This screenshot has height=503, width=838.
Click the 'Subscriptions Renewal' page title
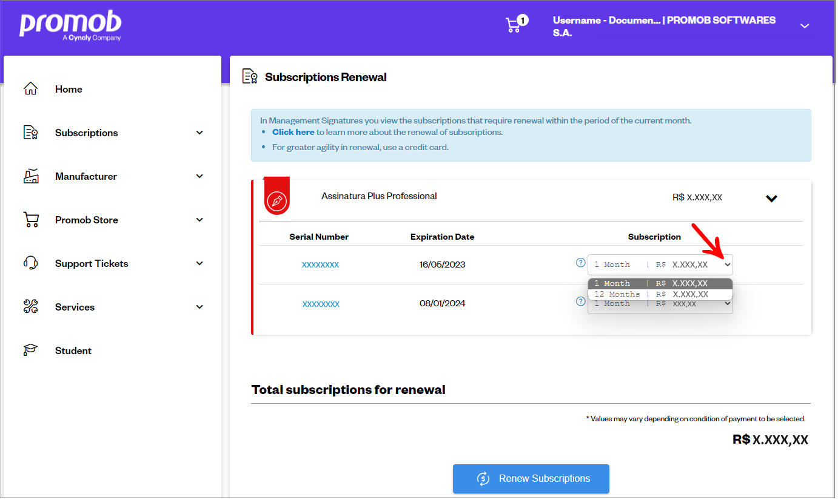326,77
